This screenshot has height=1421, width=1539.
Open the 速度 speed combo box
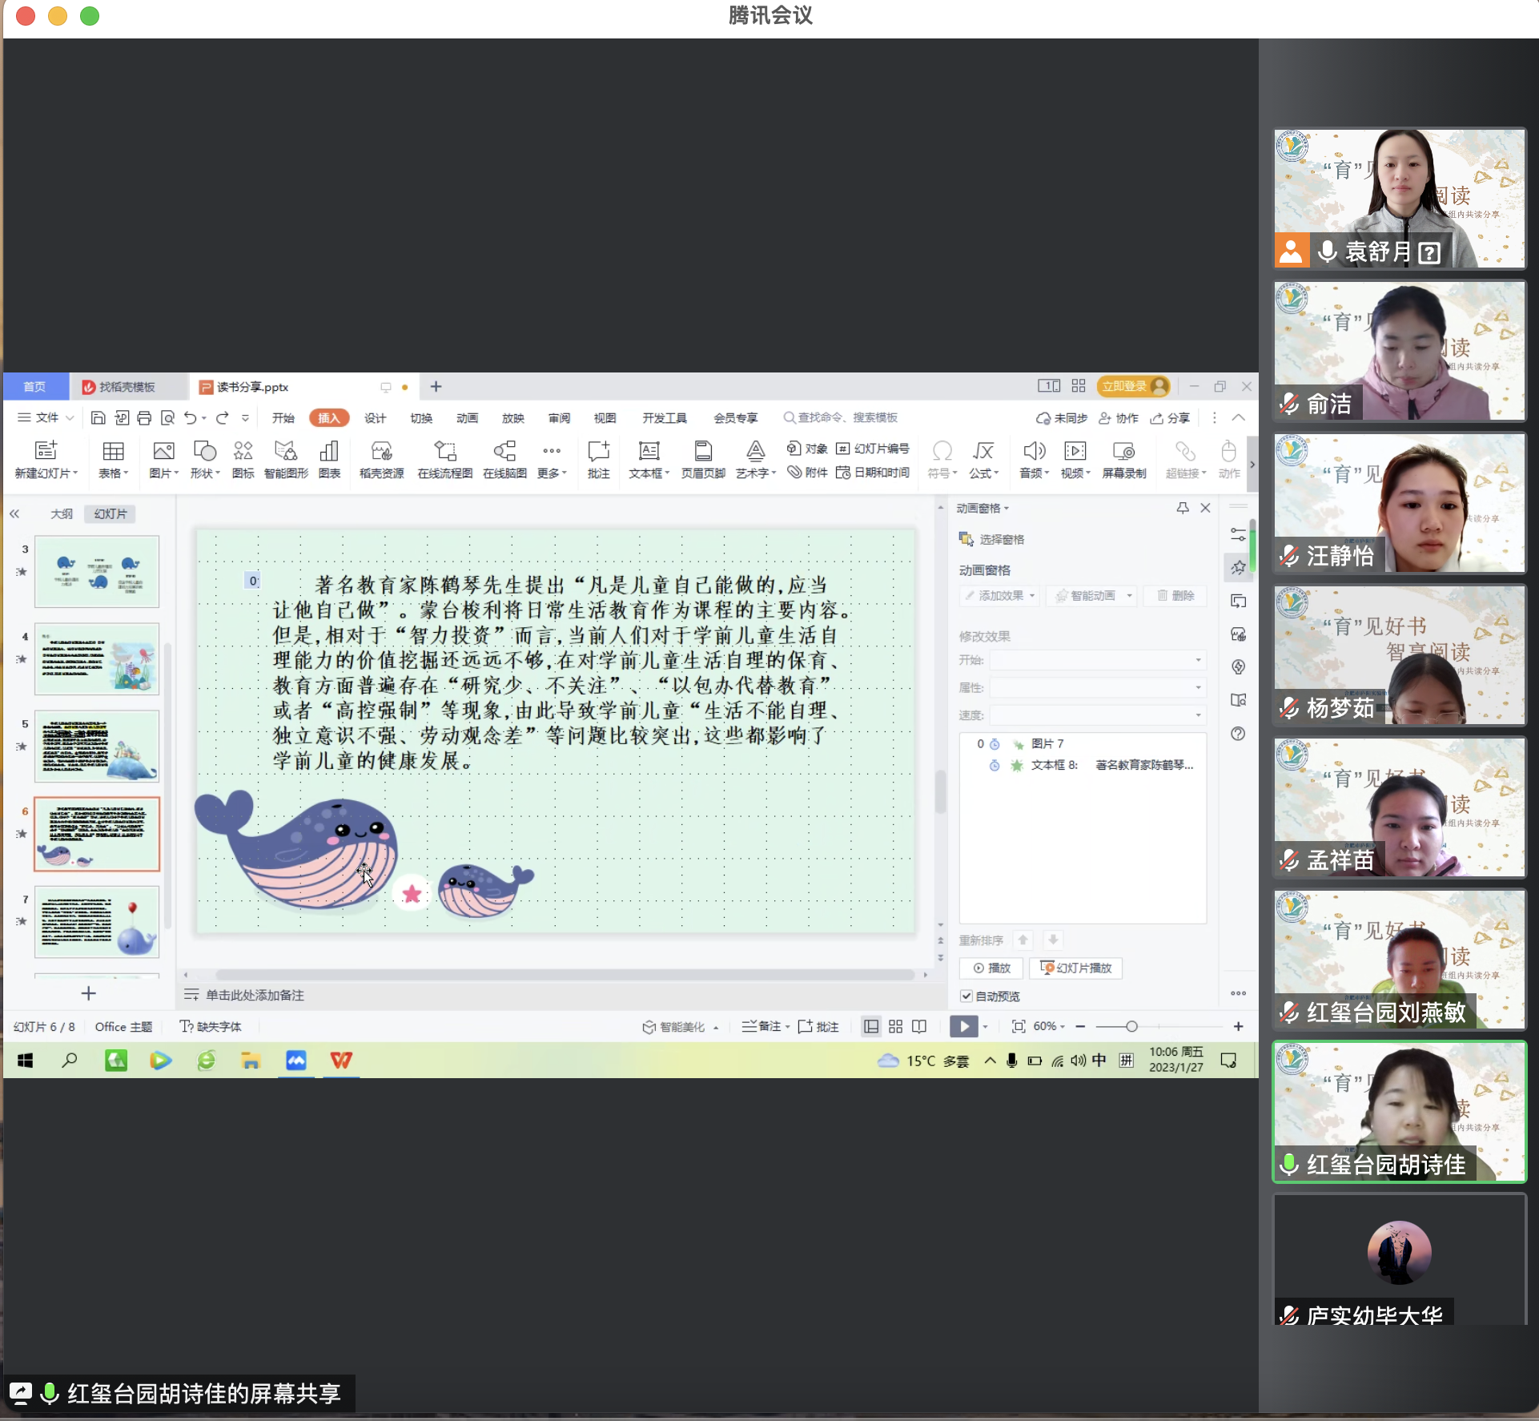(1098, 715)
